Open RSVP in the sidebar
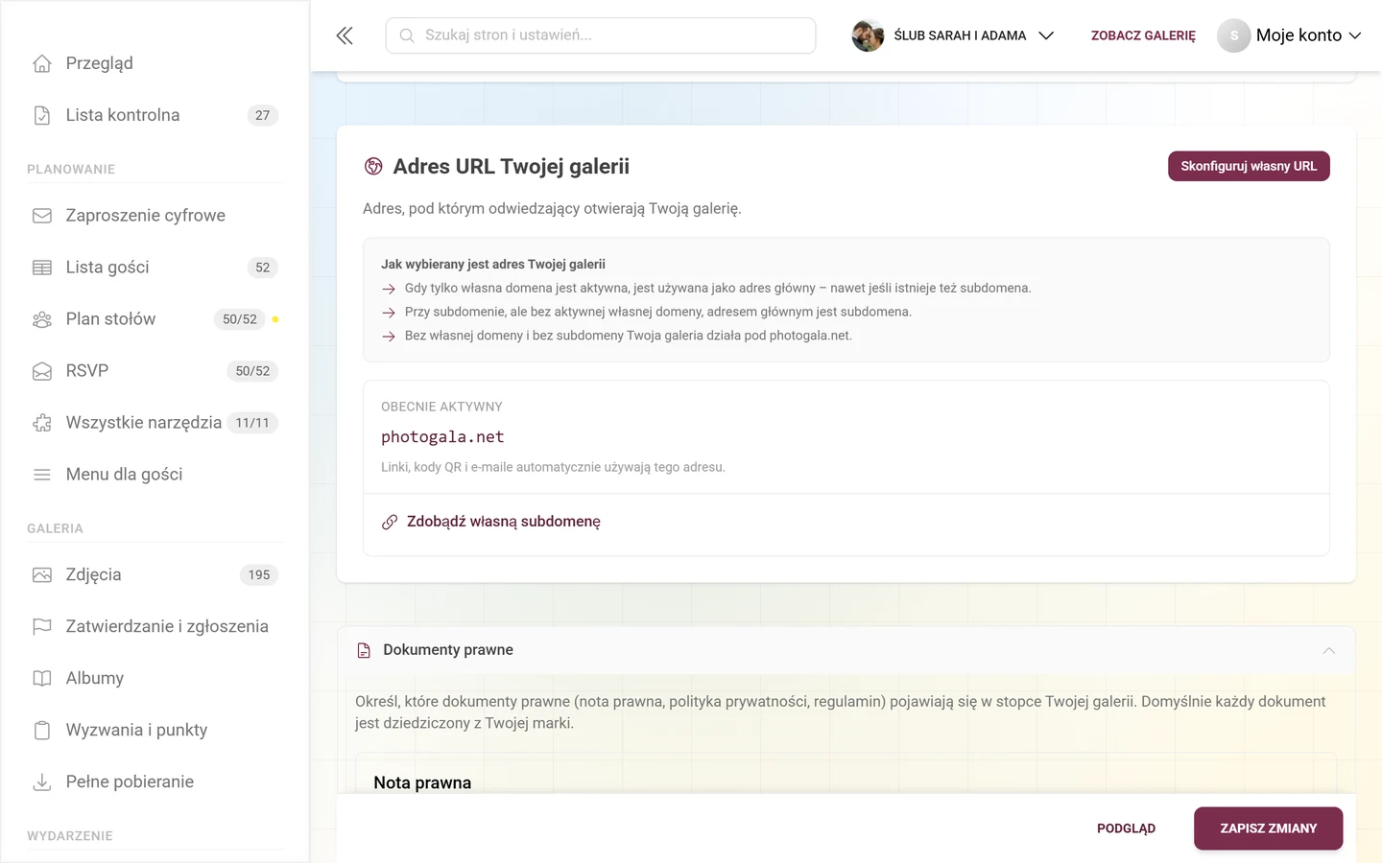 155,371
